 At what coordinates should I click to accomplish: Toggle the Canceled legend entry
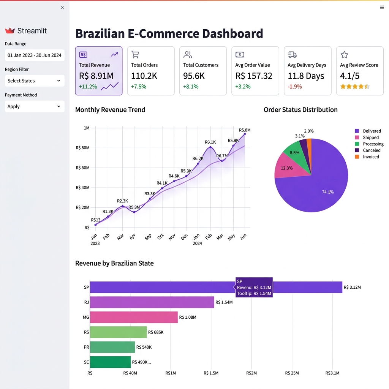pyautogui.click(x=368, y=150)
